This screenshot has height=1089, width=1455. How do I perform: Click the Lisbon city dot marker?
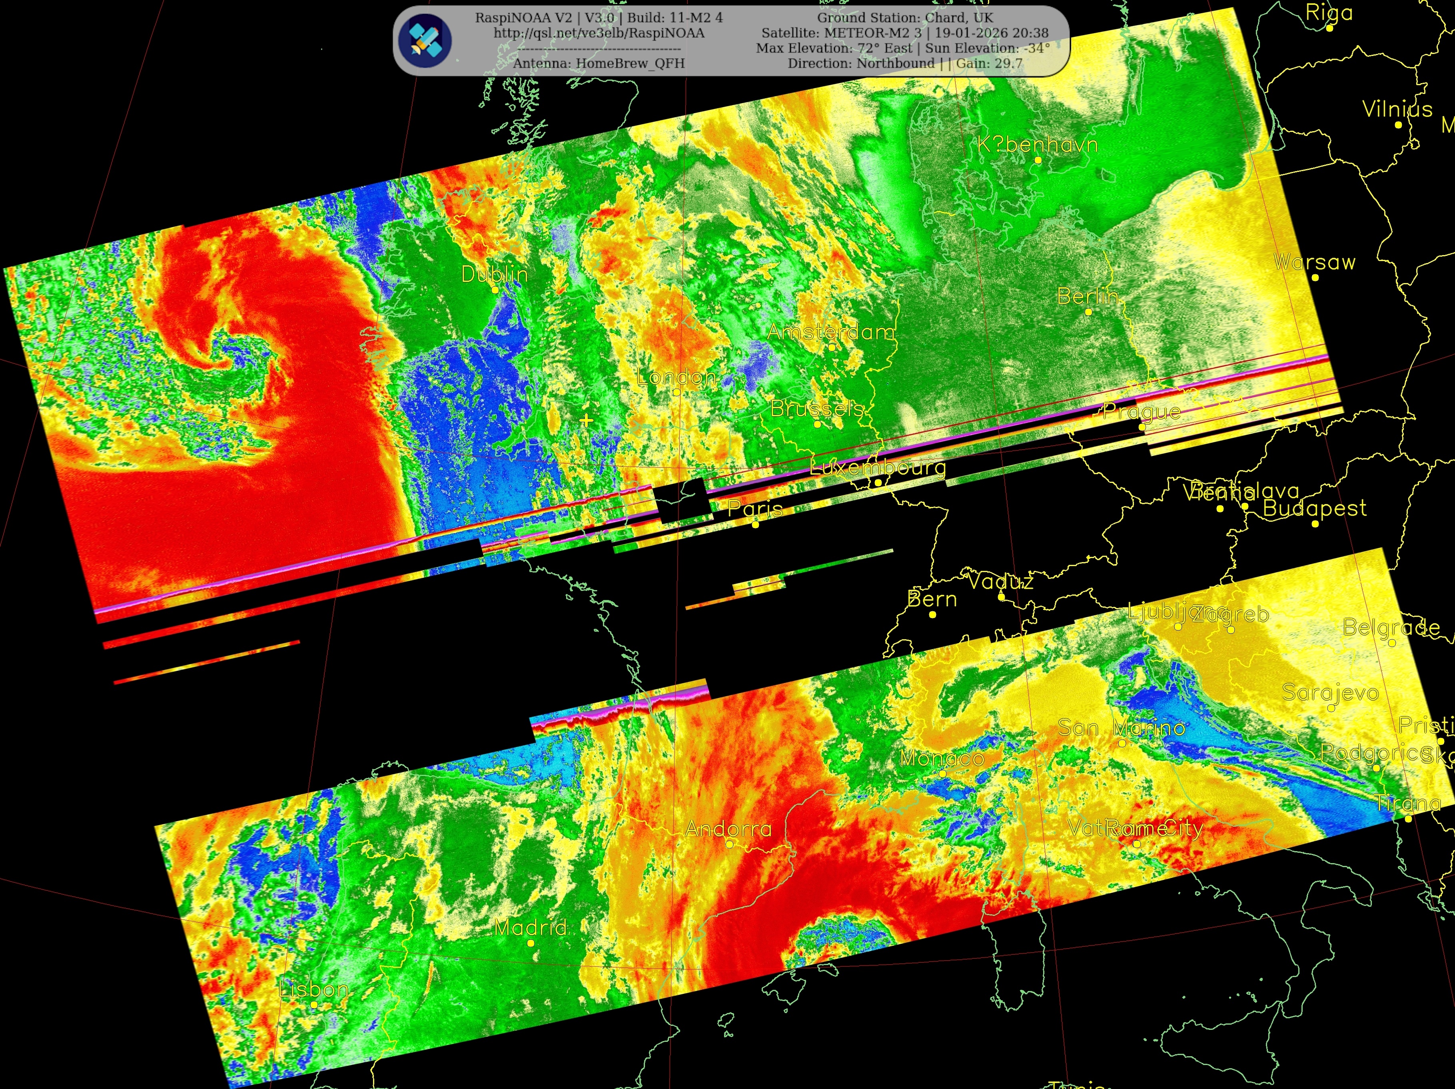point(314,1005)
